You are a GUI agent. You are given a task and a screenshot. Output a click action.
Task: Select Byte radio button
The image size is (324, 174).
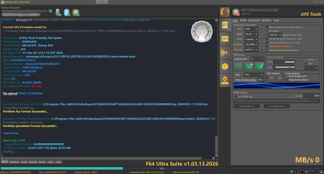[306, 63]
